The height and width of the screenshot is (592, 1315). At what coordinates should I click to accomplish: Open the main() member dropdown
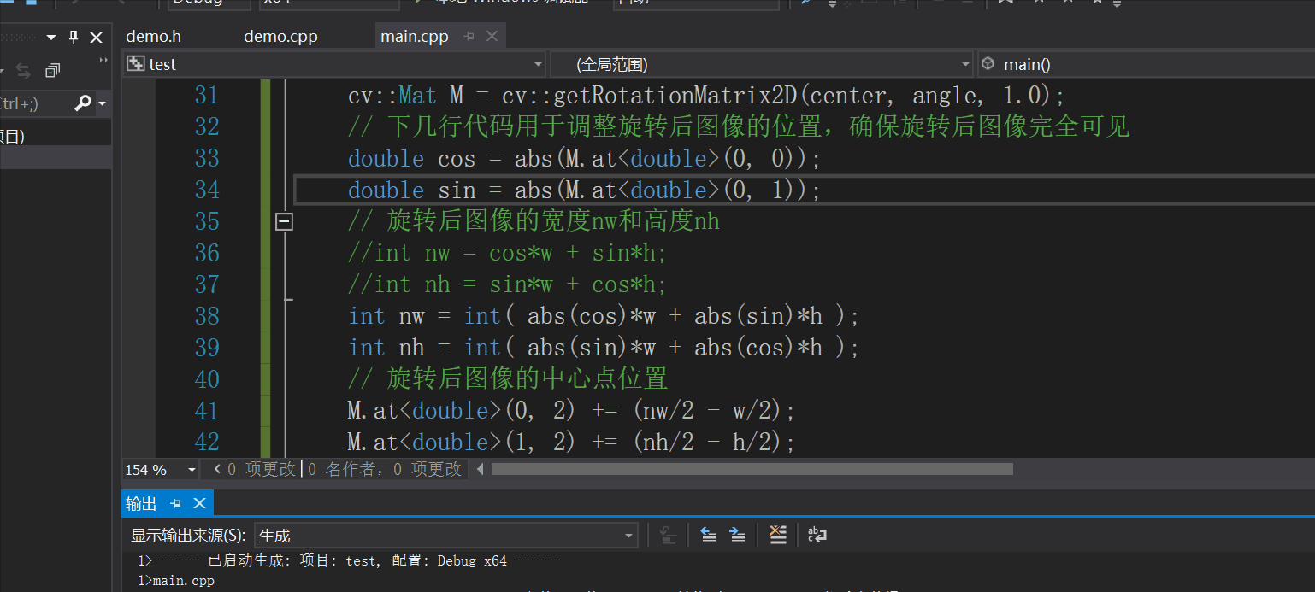1146,64
